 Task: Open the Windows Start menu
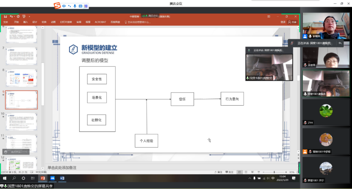(x=5, y=178)
